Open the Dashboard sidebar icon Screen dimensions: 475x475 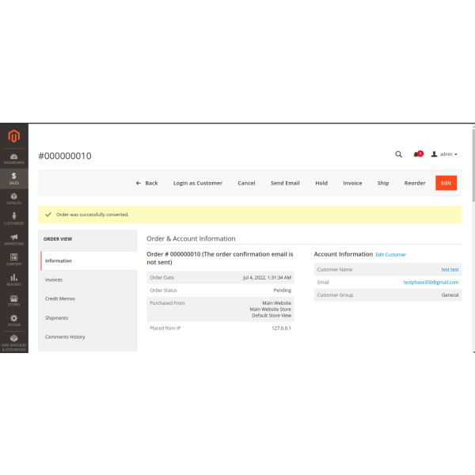[x=13, y=158]
